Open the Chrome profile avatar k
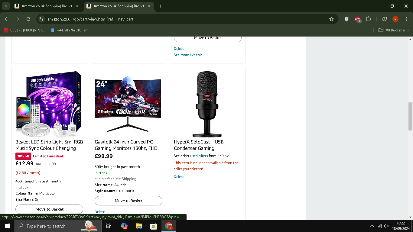The height and width of the screenshot is (232, 413). pos(395,19)
